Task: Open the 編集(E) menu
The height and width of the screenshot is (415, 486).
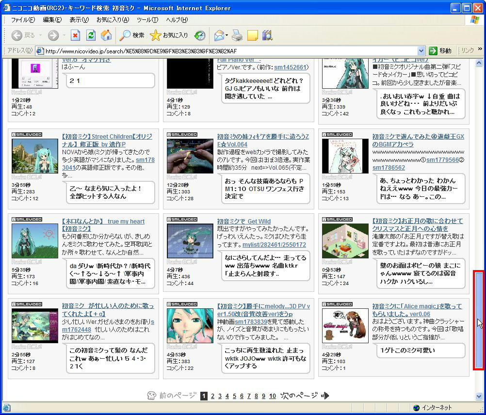Action: [52, 20]
